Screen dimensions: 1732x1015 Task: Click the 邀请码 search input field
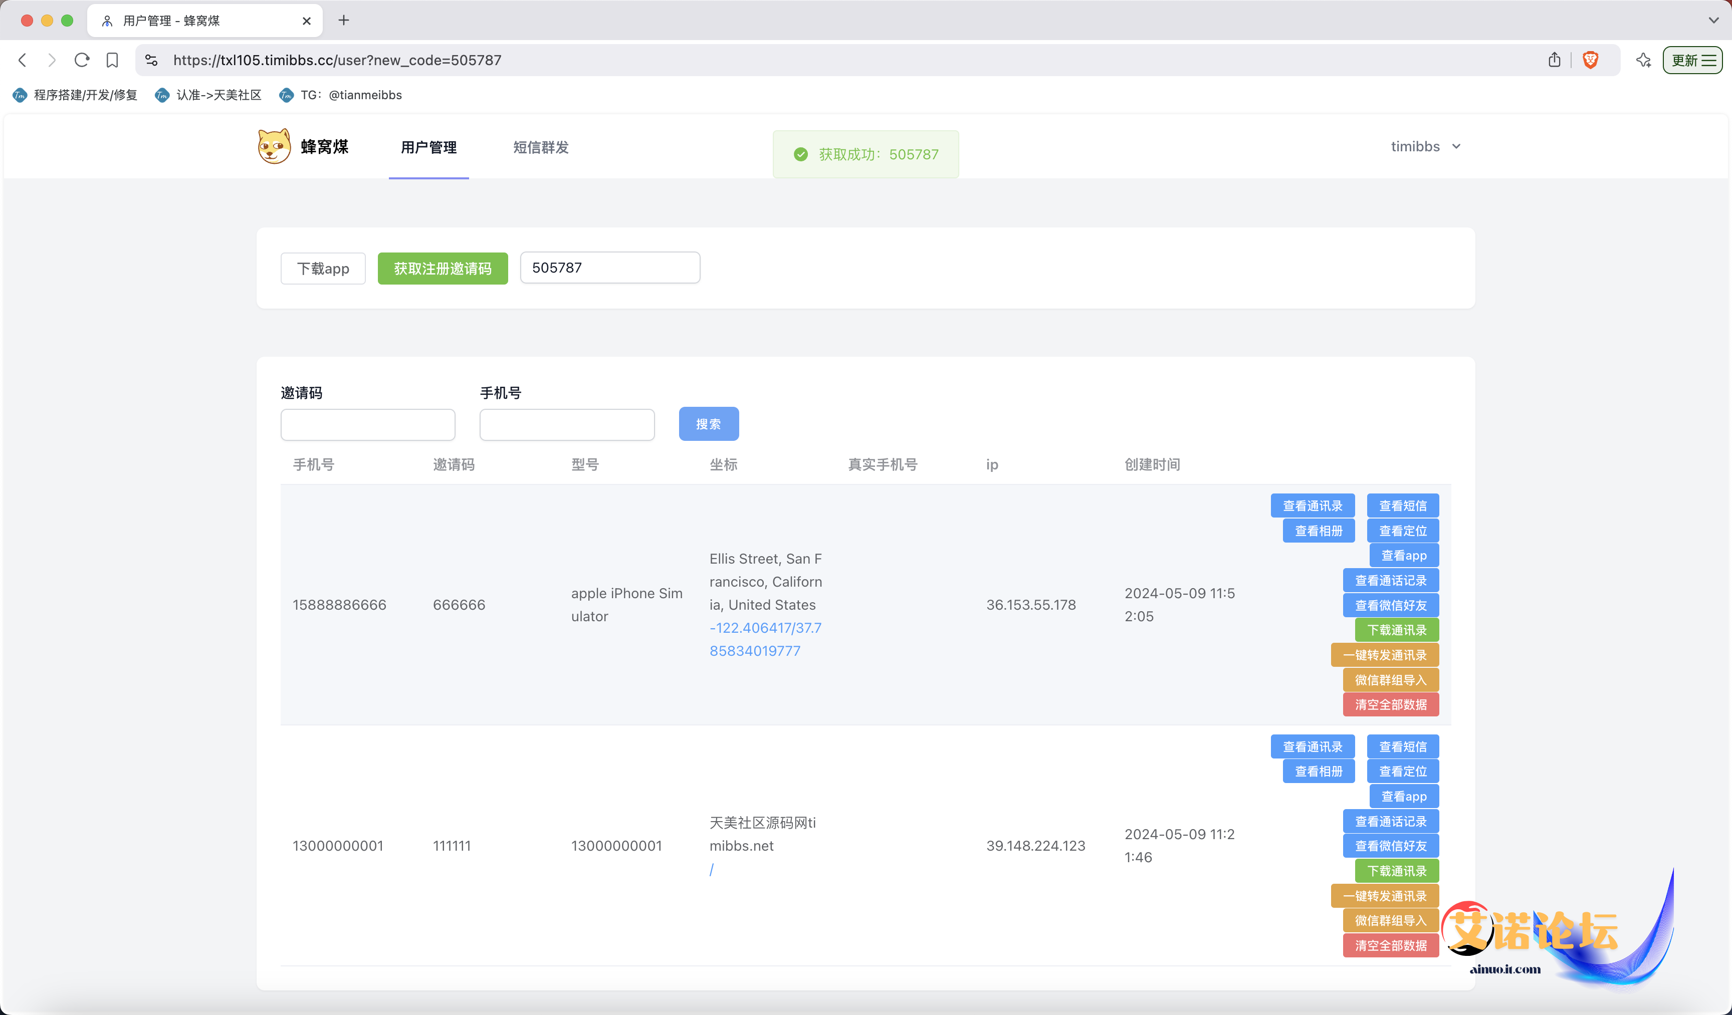point(368,425)
